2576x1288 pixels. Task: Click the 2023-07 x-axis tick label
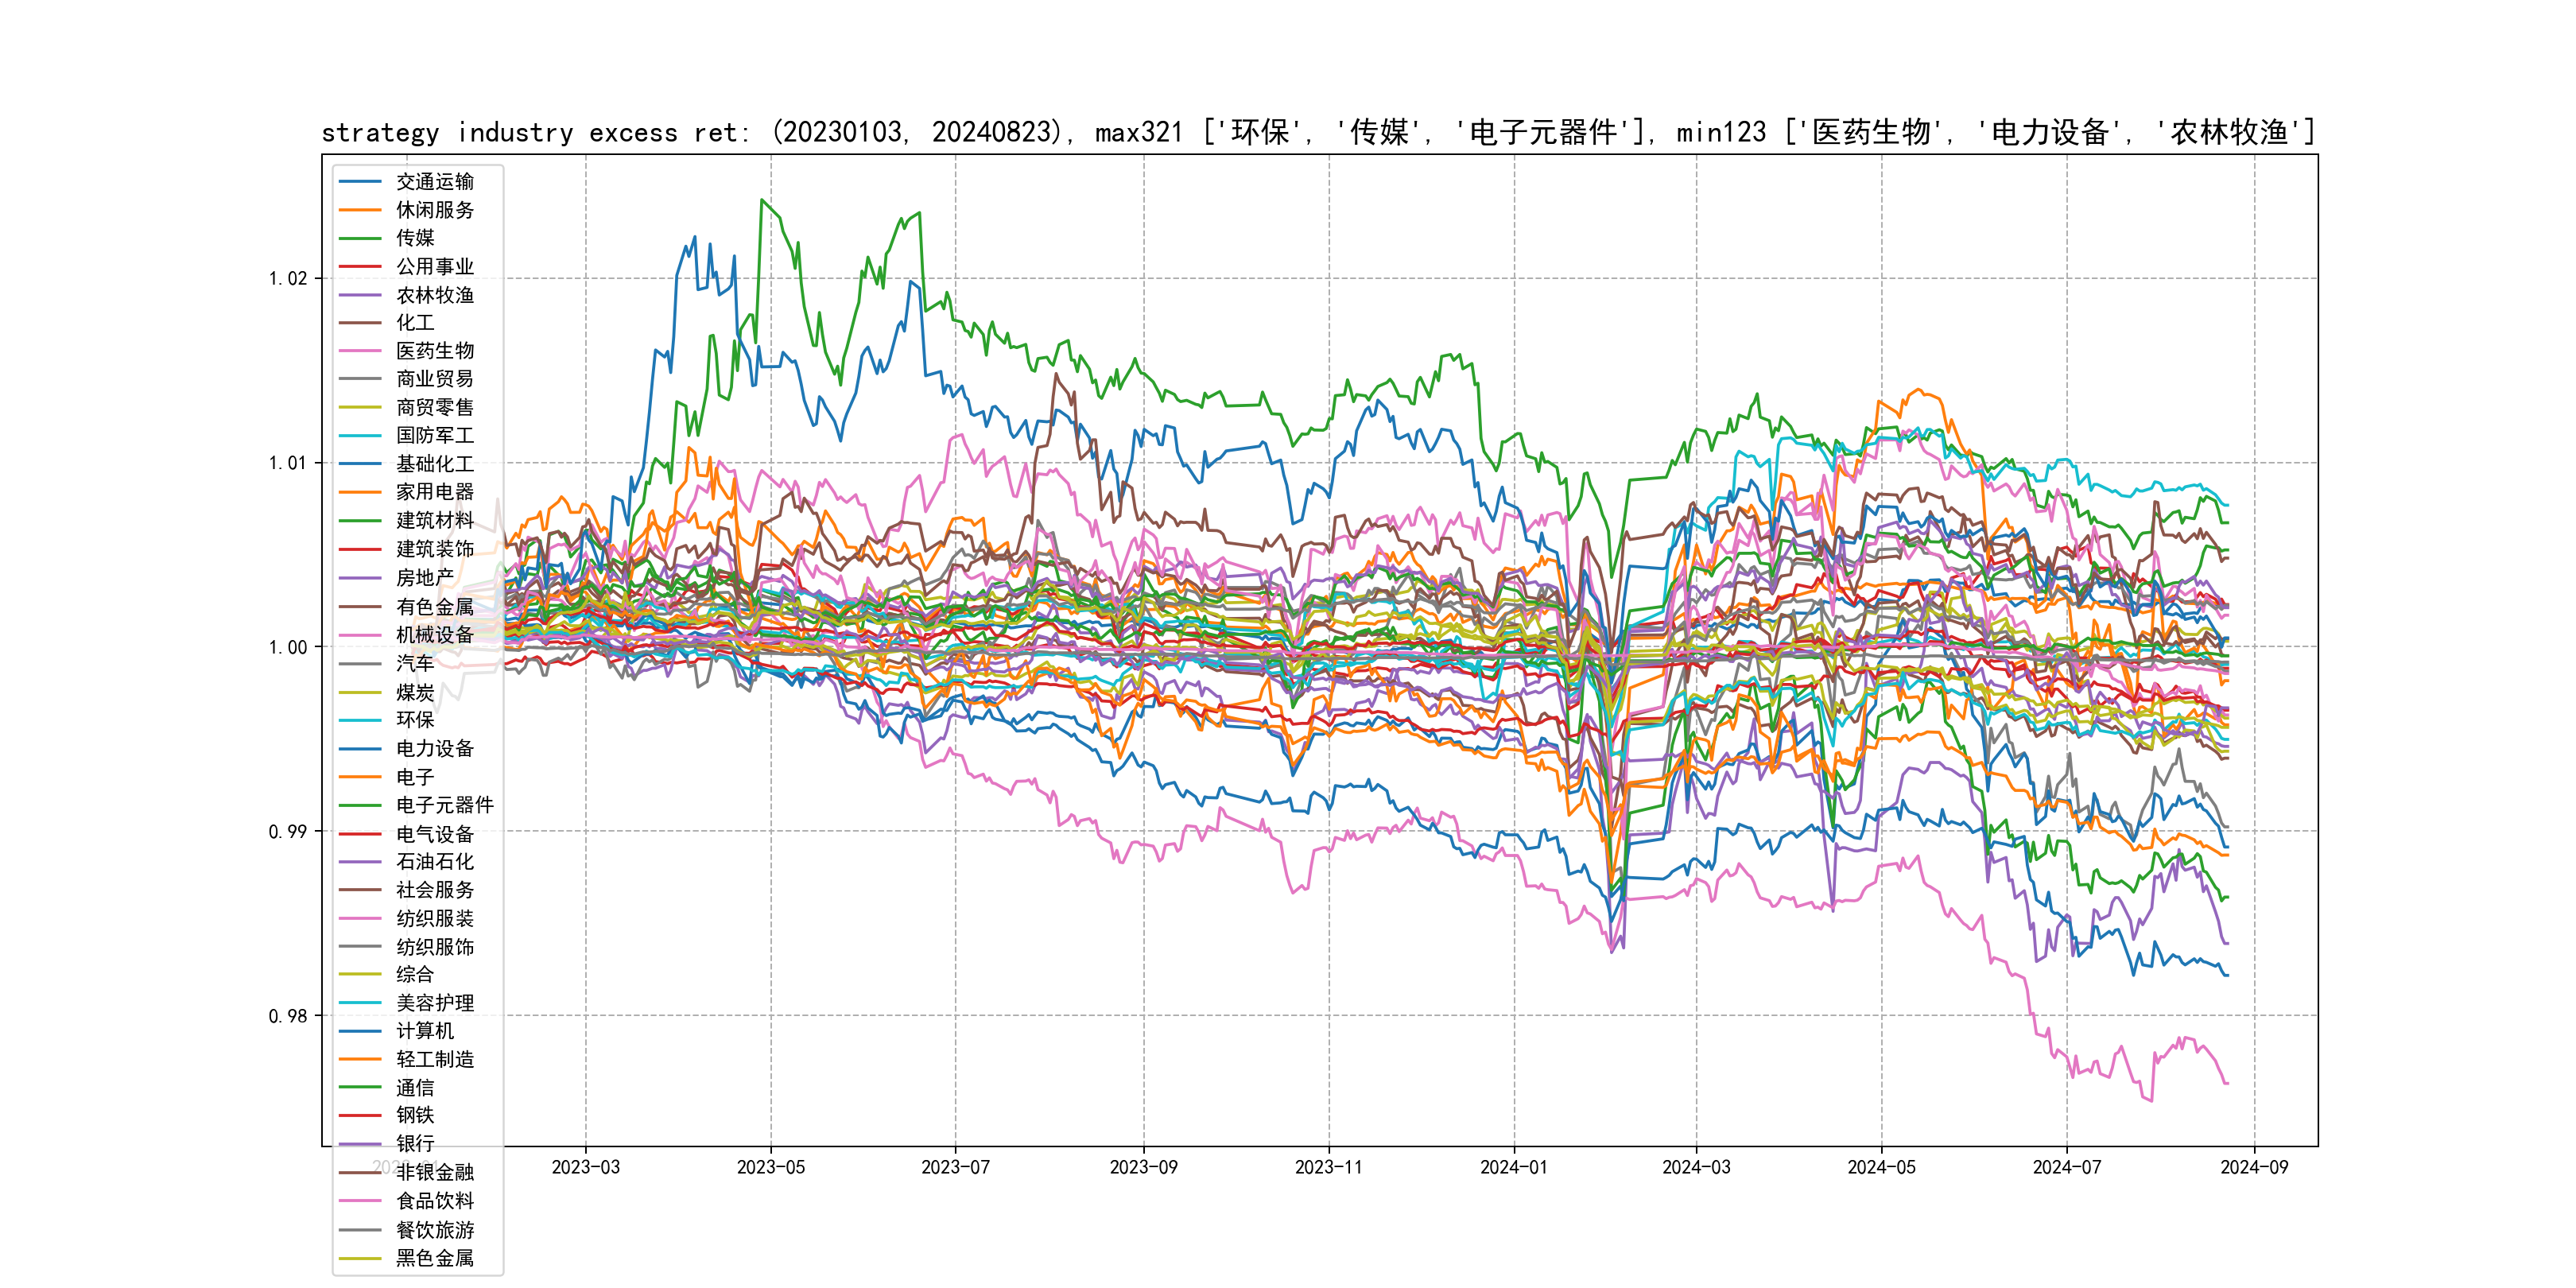(x=955, y=1167)
